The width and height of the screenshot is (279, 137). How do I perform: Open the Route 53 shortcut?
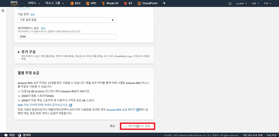110,3
